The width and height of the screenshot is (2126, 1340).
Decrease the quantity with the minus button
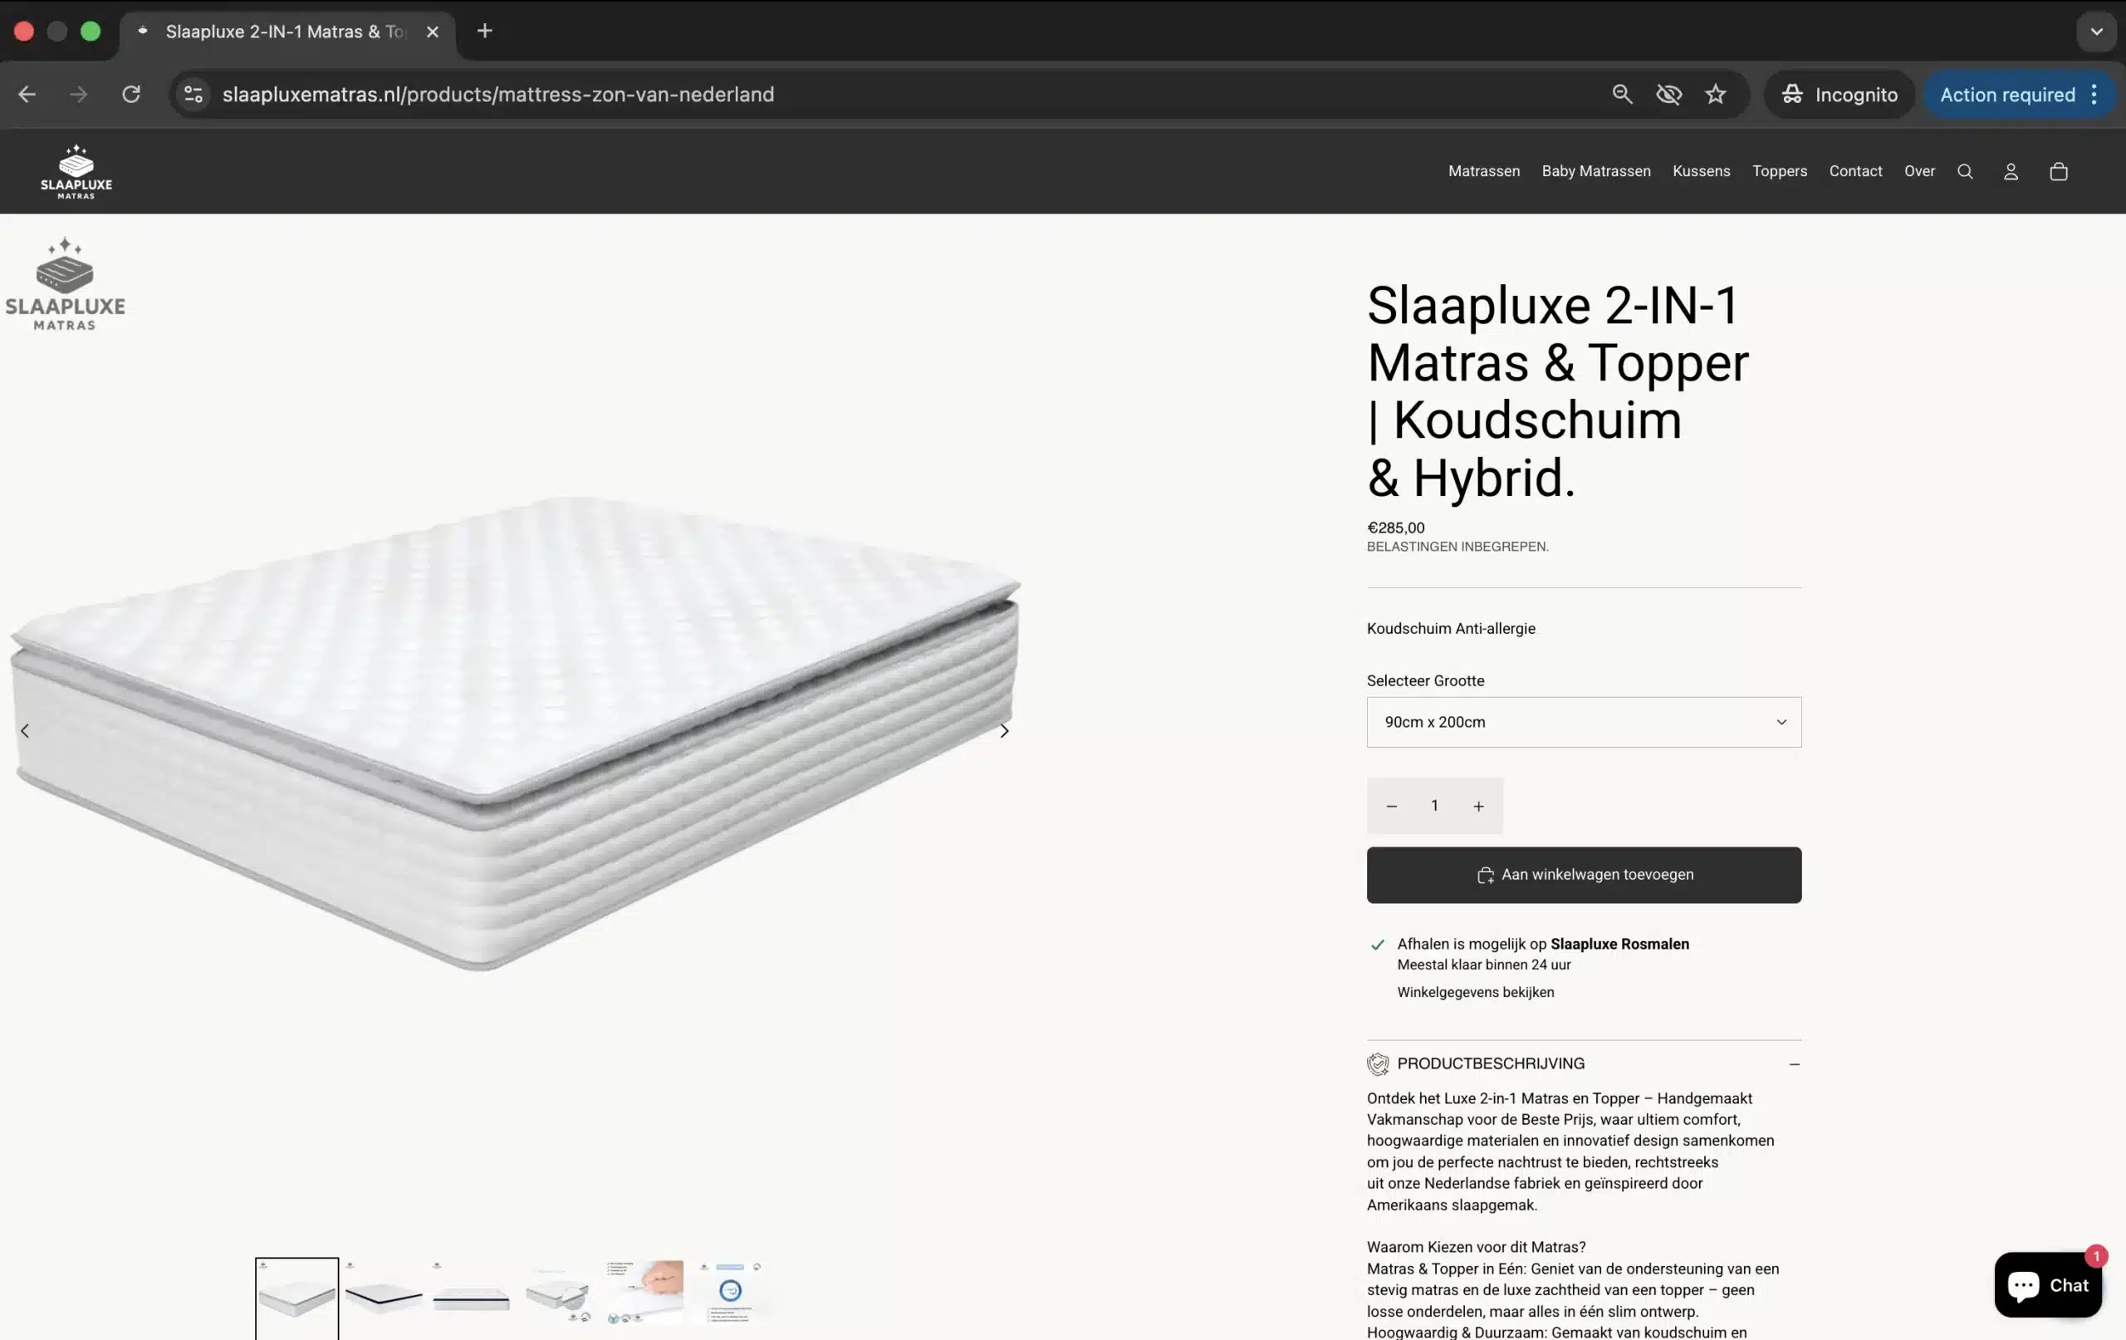[x=1391, y=806]
